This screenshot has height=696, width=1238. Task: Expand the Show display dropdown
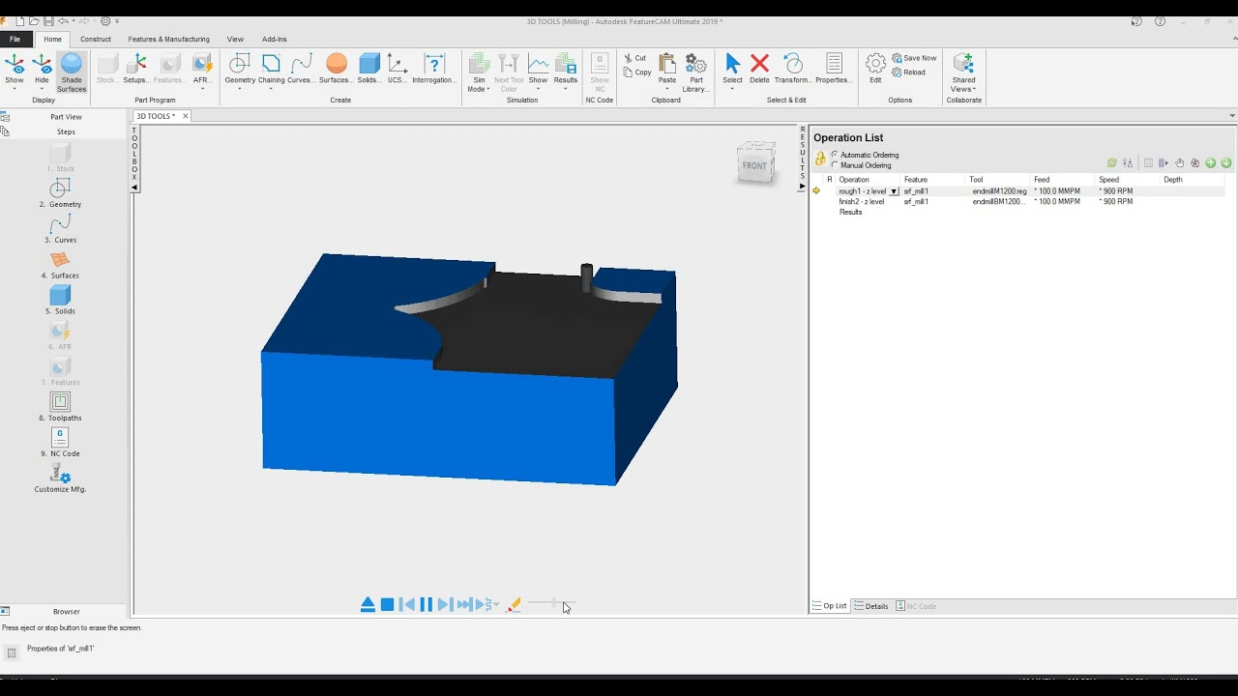(15, 89)
